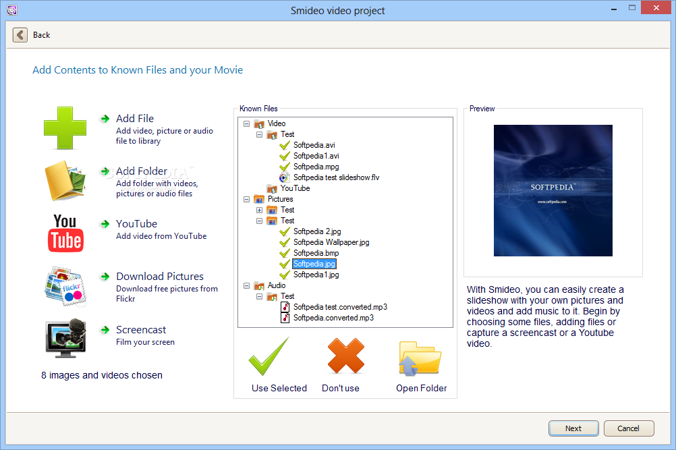This screenshot has height=450, width=676.
Task: Click the checkmark icon beside Softpedia.mpg
Action: pos(285,167)
